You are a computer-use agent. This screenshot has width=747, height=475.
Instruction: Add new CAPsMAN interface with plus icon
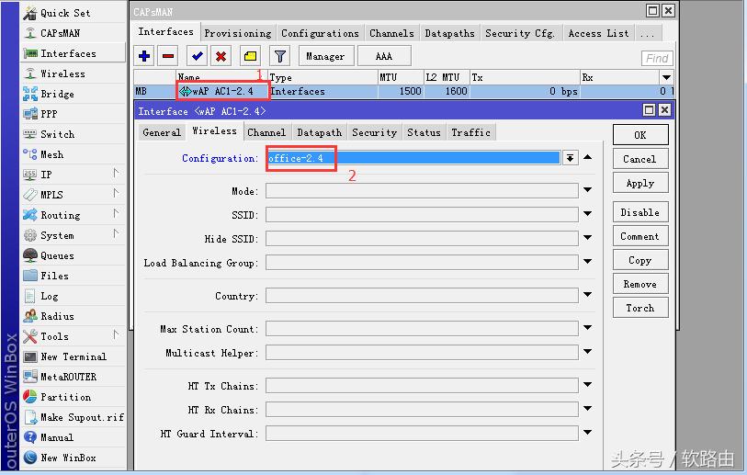[x=144, y=56]
